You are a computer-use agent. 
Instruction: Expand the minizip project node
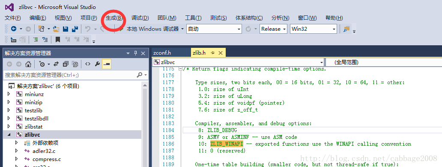(x=9, y=103)
